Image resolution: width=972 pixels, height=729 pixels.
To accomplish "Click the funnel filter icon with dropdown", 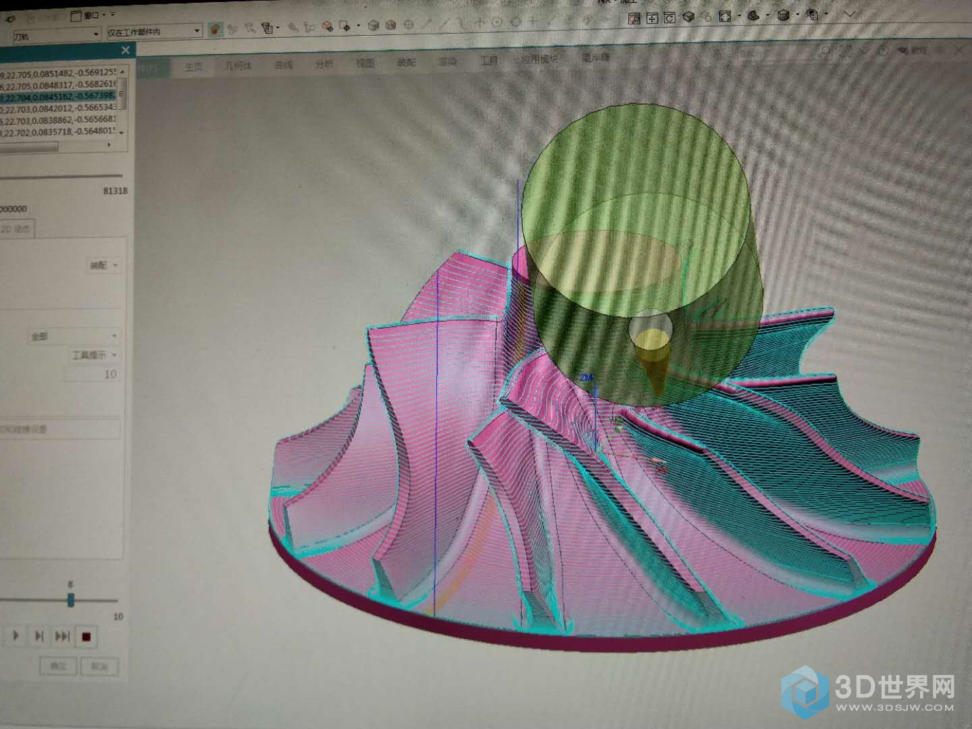I will tap(267, 28).
